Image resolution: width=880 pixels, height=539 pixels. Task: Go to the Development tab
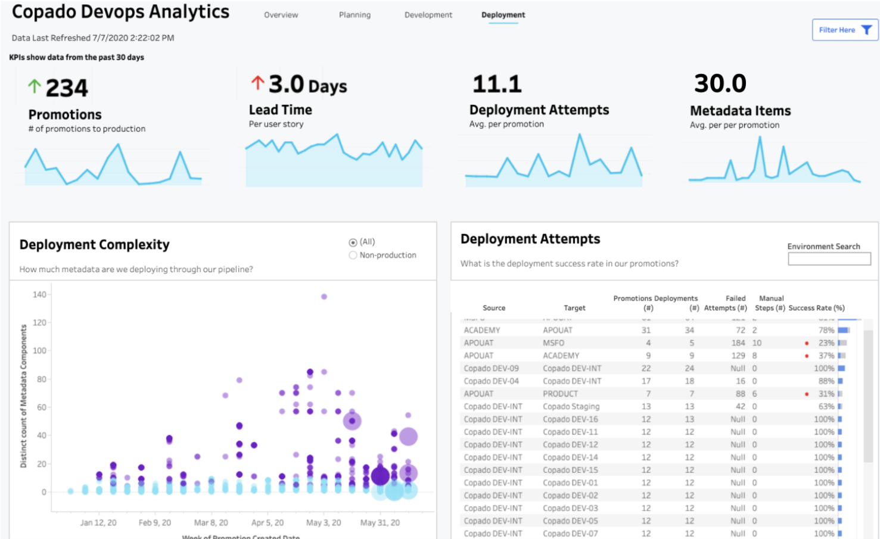coord(428,15)
